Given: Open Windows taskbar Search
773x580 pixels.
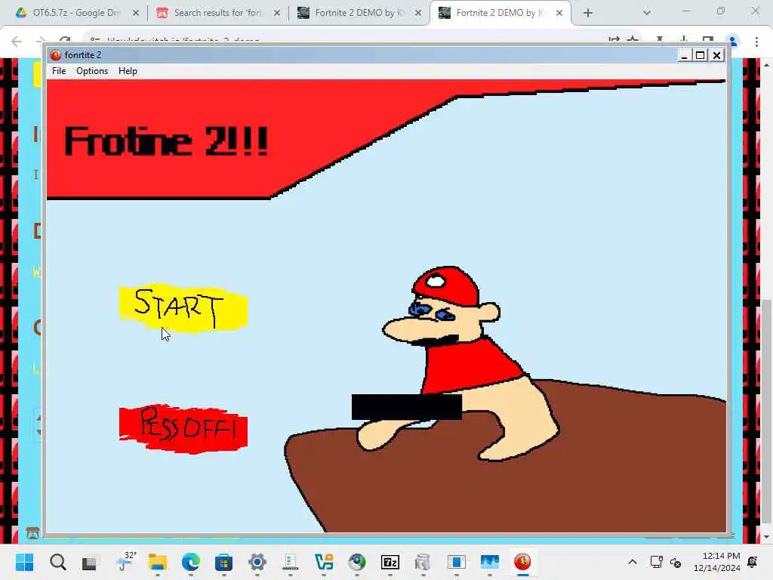Looking at the screenshot, I should 57,562.
